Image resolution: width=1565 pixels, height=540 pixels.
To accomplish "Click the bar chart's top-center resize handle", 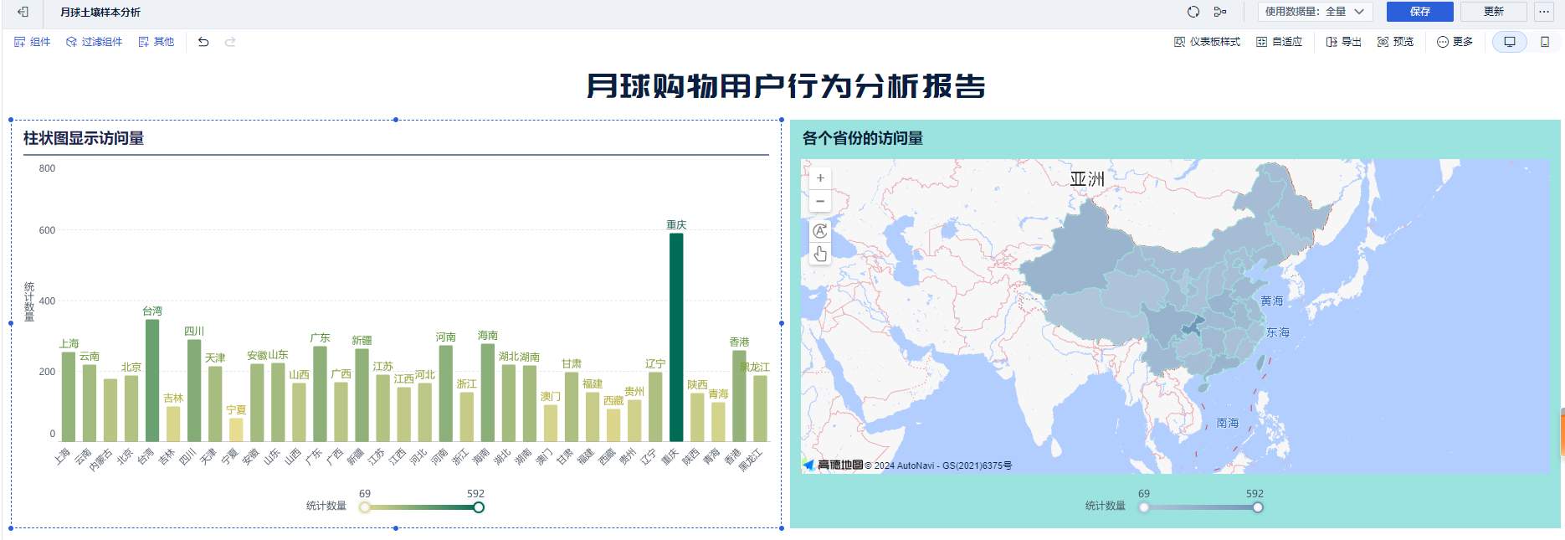I will point(396,120).
